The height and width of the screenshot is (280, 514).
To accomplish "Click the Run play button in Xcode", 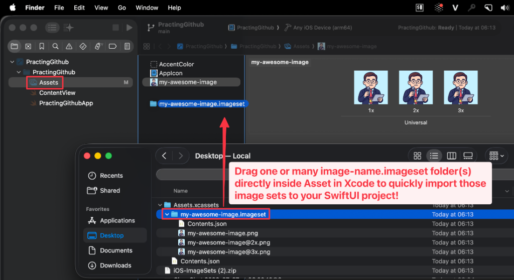I will [x=130, y=28].
